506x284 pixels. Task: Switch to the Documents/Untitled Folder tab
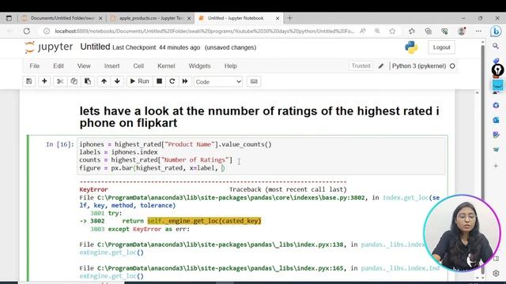(62, 18)
